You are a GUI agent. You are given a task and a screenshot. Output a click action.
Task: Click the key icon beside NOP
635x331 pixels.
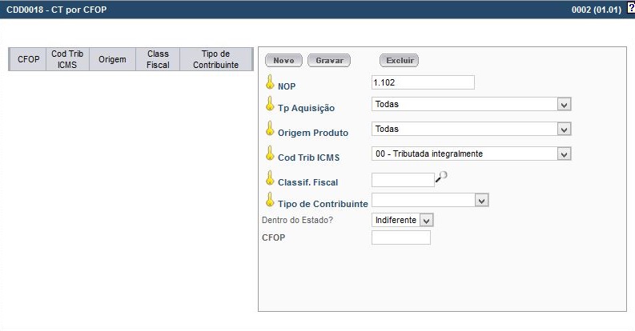coord(270,82)
